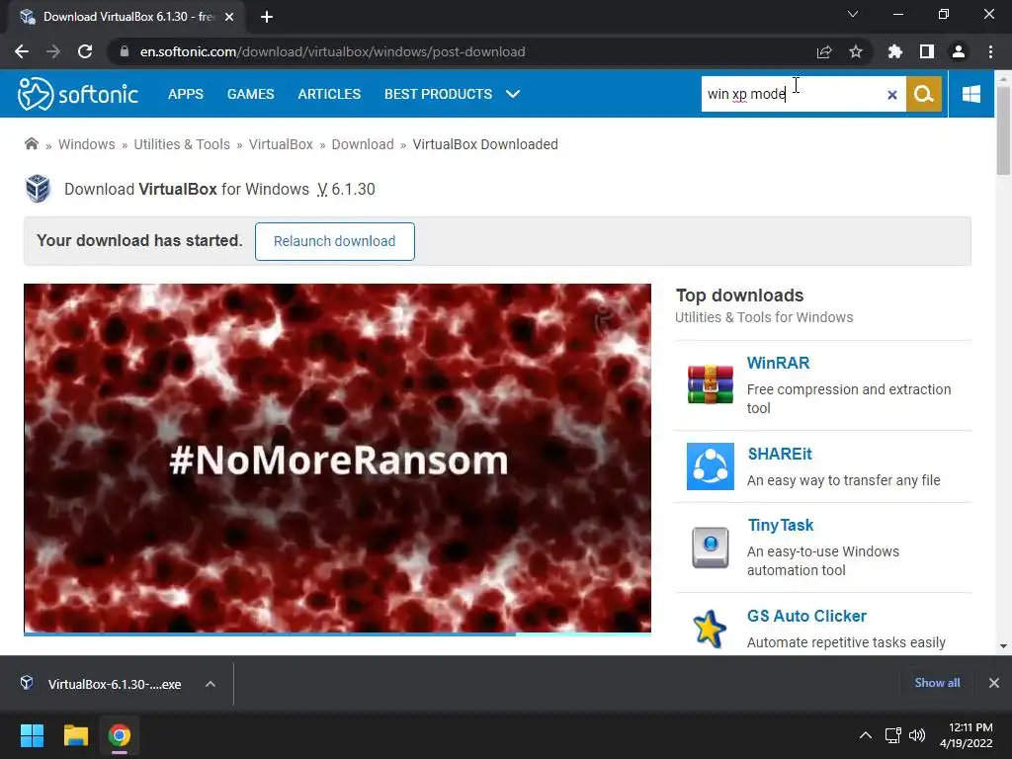This screenshot has height=759, width=1012.
Task: Go back to previous page
Action: point(22,51)
